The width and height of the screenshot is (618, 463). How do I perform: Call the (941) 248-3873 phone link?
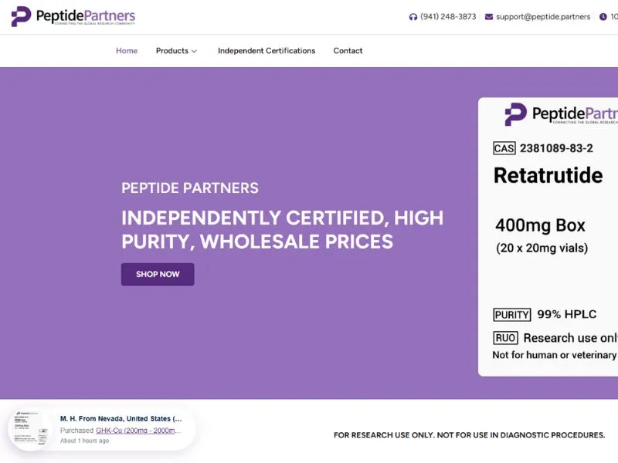(448, 17)
